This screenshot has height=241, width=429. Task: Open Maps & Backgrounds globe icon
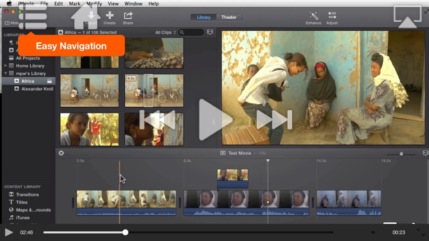click(x=11, y=210)
